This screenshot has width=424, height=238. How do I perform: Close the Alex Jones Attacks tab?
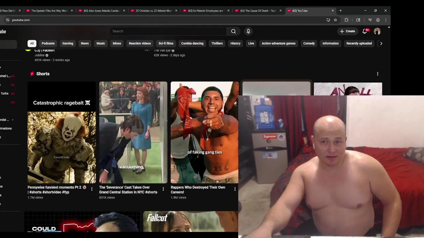(x=124, y=11)
